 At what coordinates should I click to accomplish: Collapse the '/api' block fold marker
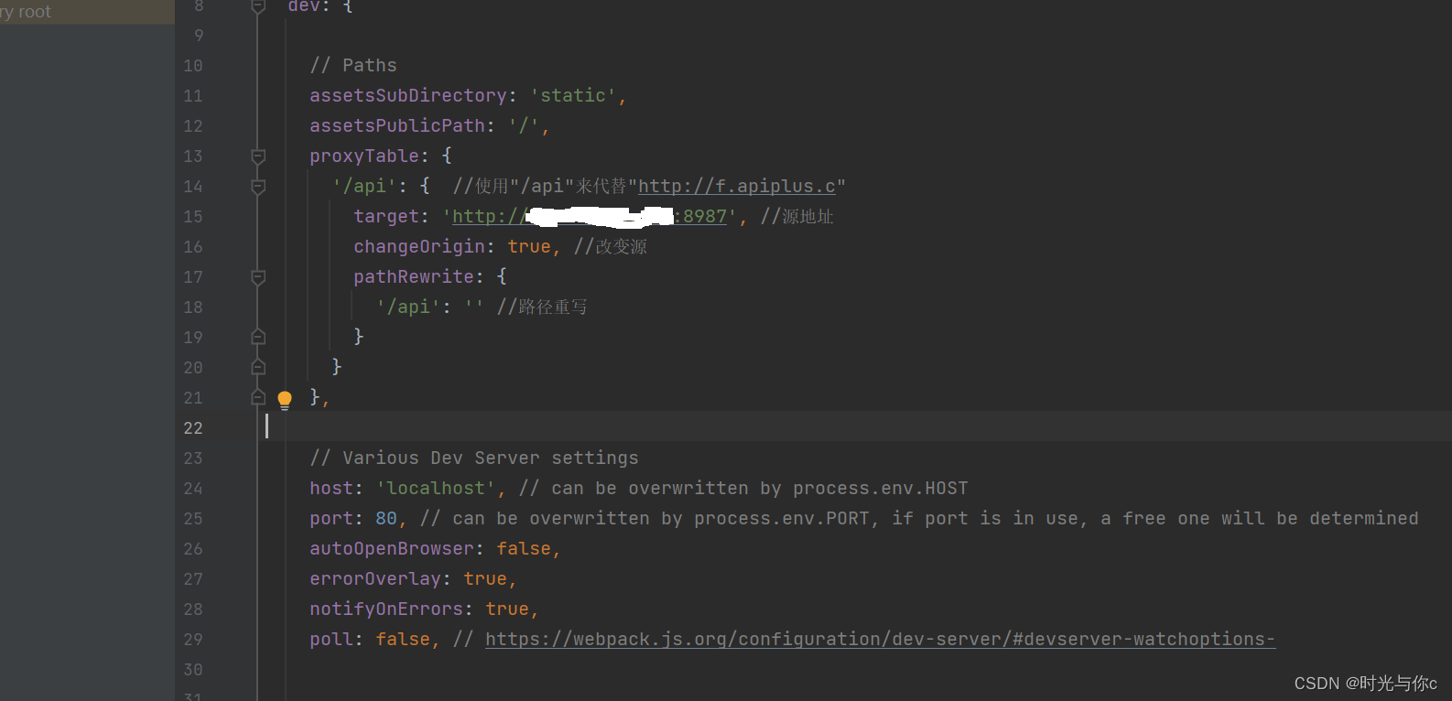258,187
